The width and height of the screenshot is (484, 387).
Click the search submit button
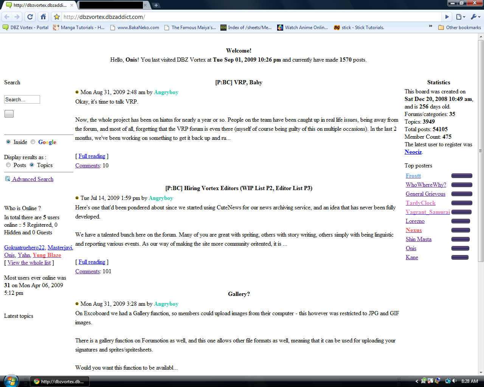pos(9,114)
